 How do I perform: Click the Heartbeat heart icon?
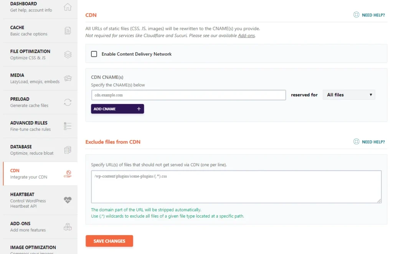pyautogui.click(x=68, y=200)
